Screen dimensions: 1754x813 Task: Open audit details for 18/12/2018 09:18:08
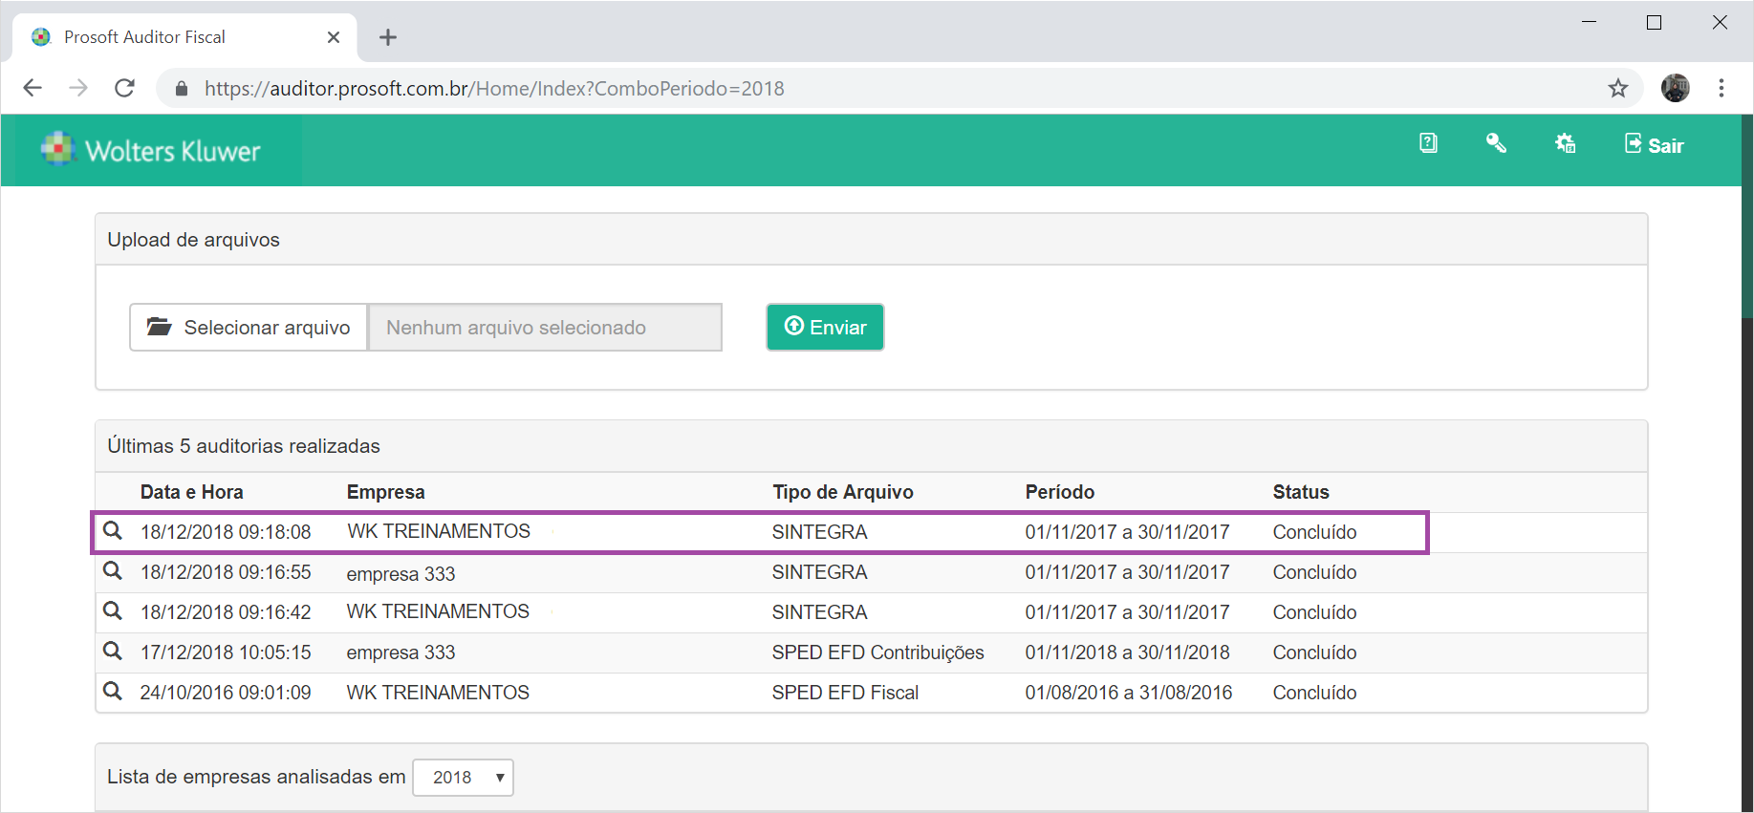(113, 530)
